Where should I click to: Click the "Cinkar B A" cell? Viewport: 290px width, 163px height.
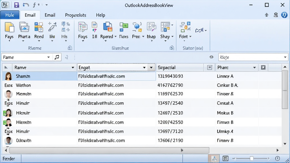pos(227,85)
